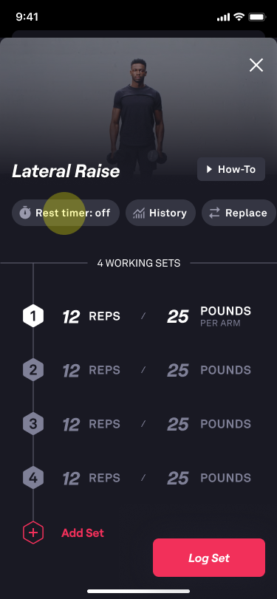The image size is (277, 599).
Task: Edit the 25 pounds value for set 1
Action: (x=178, y=317)
